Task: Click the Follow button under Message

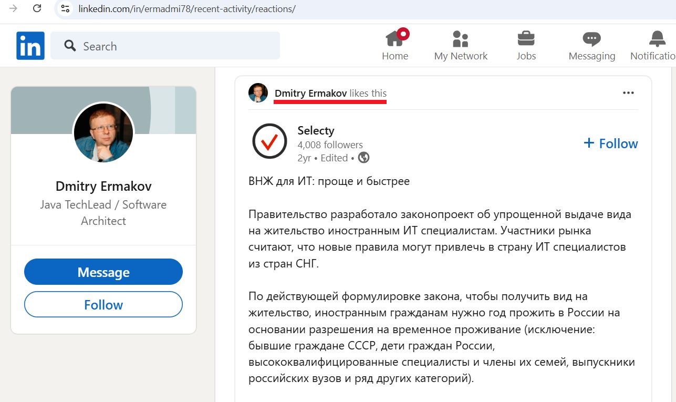Action: [x=103, y=305]
